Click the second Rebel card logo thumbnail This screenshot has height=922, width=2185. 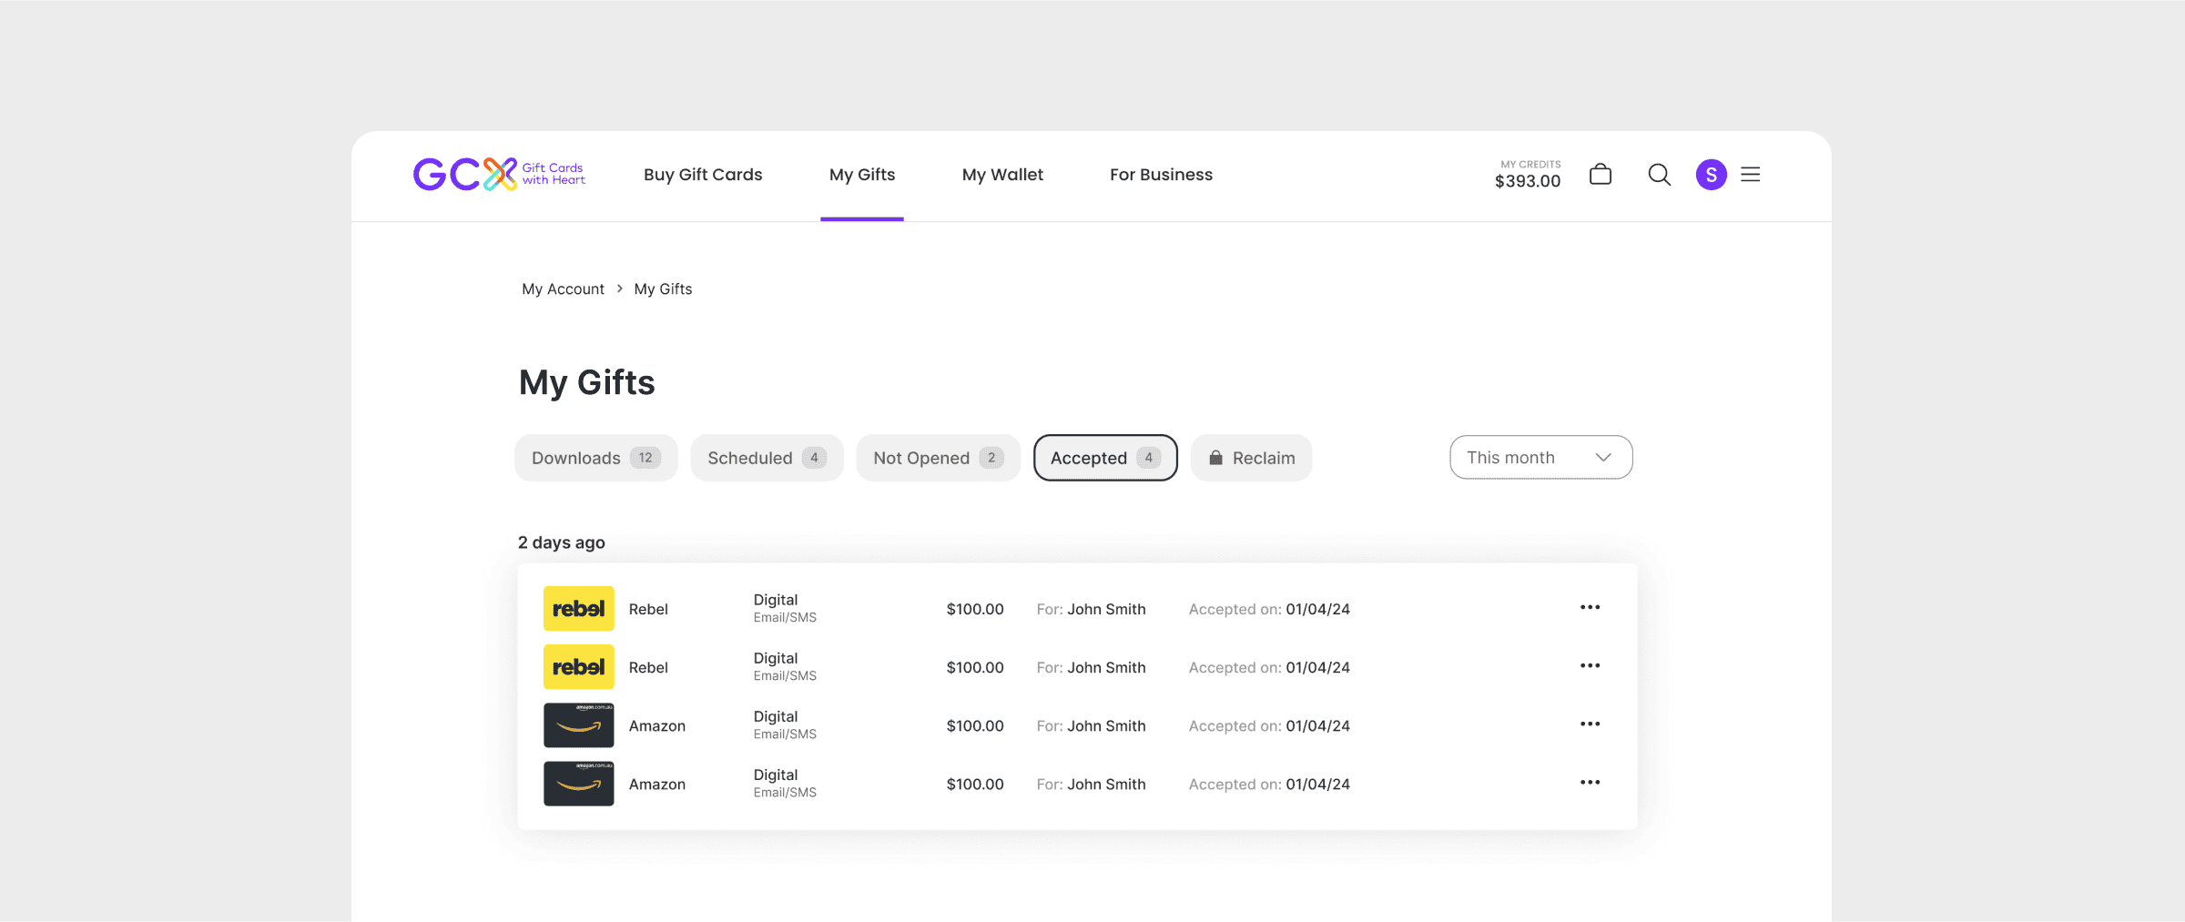(578, 666)
